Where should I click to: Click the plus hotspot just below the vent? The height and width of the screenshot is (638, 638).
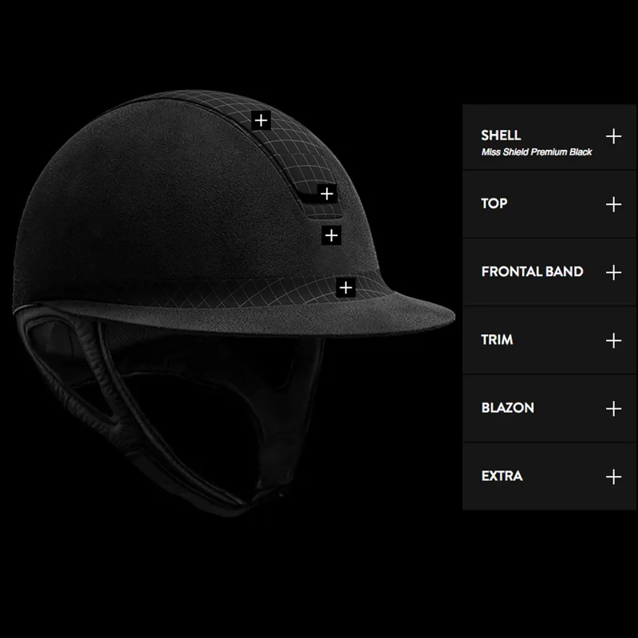coord(331,235)
